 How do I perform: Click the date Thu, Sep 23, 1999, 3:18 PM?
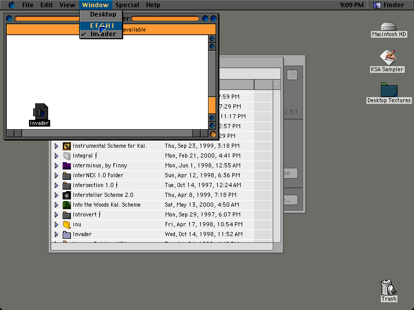[202, 146]
